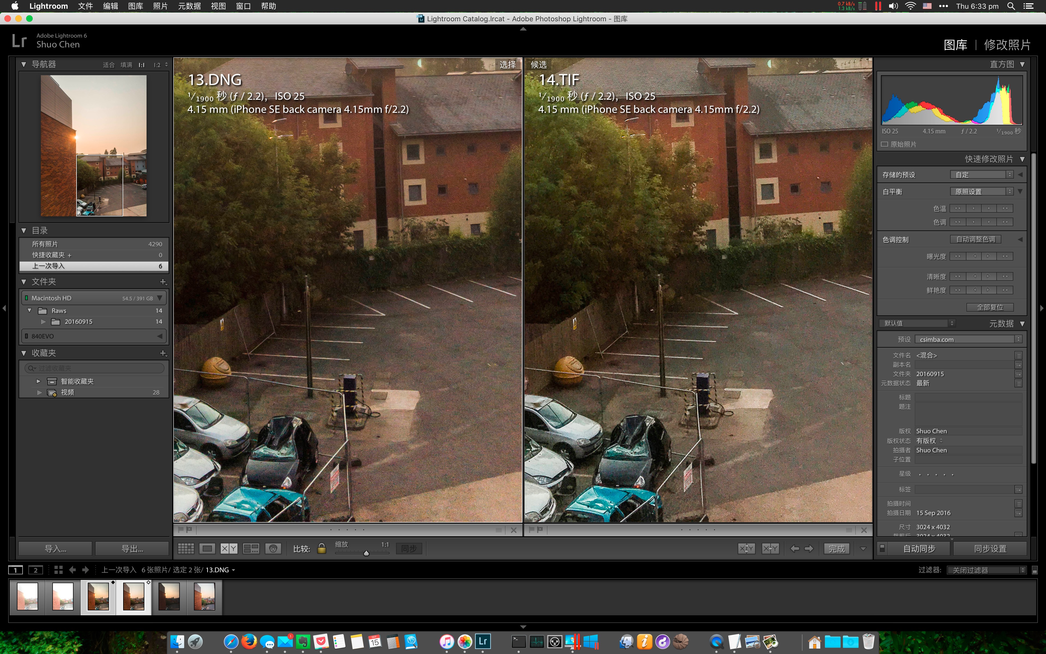The height and width of the screenshot is (654, 1046).
Task: Remove the 14.TIF candidate pane with X
Action: click(x=864, y=530)
